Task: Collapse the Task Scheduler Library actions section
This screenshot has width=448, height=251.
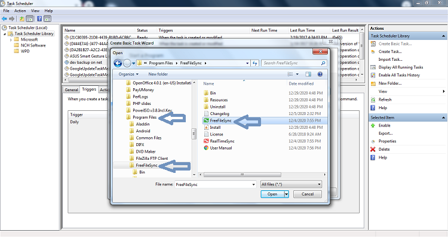Action: pos(443,36)
